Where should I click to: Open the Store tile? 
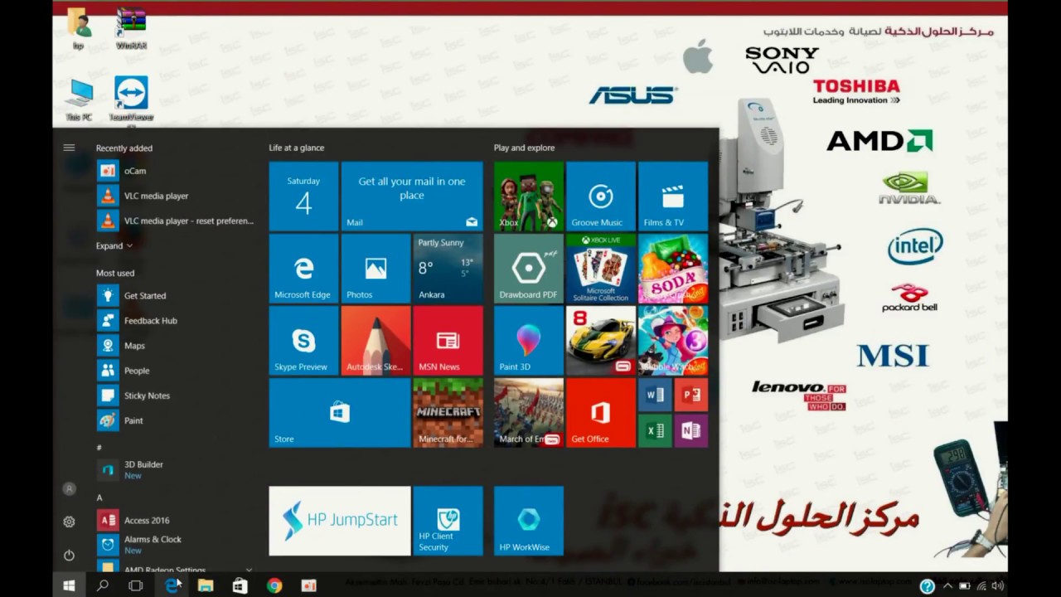pyautogui.click(x=340, y=412)
